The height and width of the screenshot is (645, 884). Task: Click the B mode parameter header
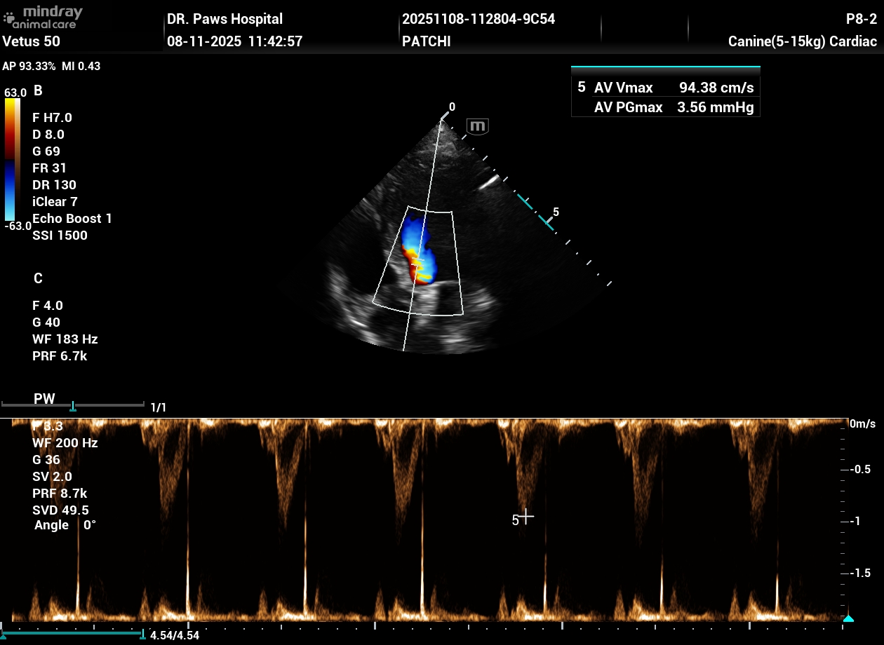pyautogui.click(x=38, y=90)
